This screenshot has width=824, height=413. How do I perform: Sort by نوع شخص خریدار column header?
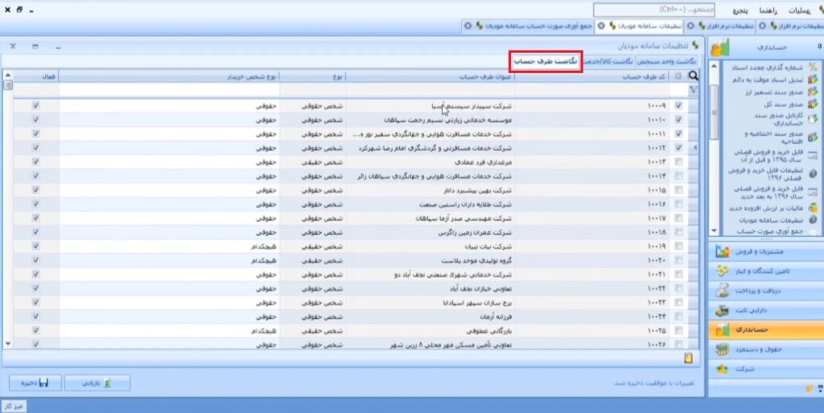point(169,76)
